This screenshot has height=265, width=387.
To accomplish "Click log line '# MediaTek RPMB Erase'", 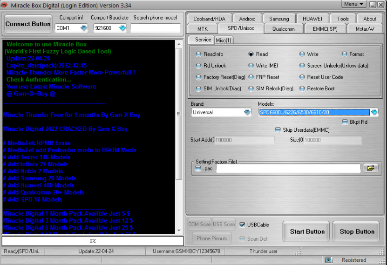I will pyautogui.click(x=37, y=143).
